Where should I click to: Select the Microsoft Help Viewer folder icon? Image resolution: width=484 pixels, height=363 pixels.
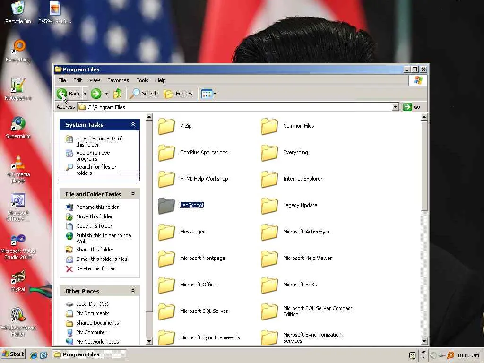pyautogui.click(x=269, y=259)
